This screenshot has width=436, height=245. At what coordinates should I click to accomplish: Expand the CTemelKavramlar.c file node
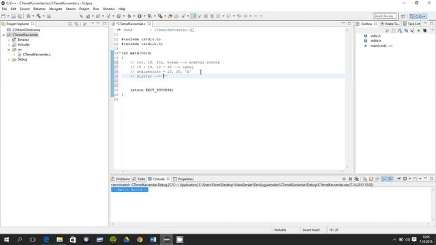pyautogui.click(x=14, y=54)
